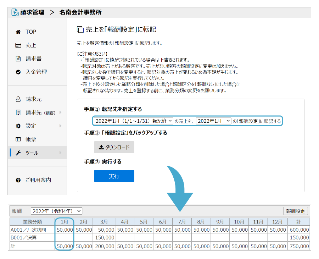The width and height of the screenshot is (319, 259).
Task: Click the 請求管理 logo icon in header
Action: 15,12
